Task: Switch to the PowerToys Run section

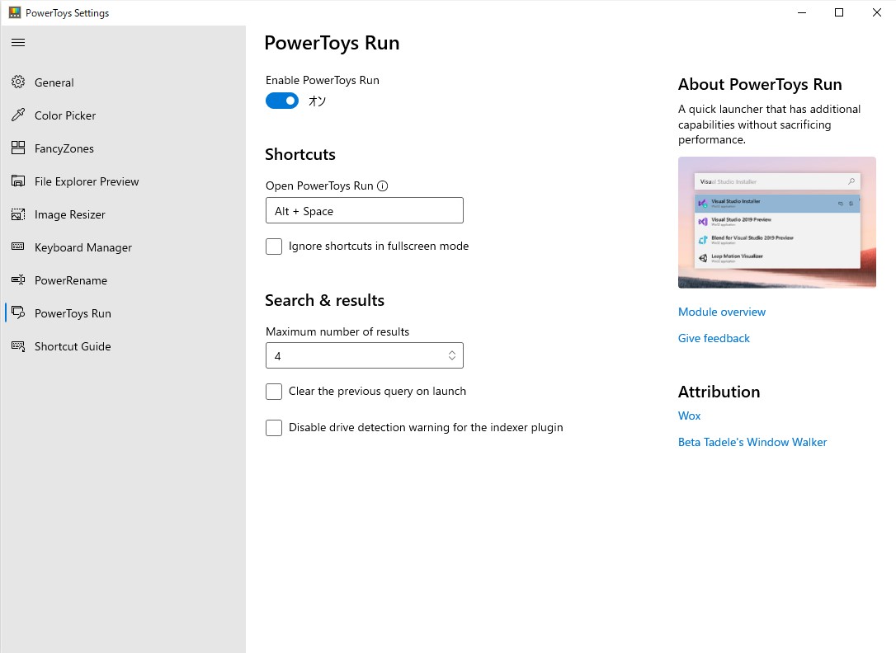Action: point(73,313)
